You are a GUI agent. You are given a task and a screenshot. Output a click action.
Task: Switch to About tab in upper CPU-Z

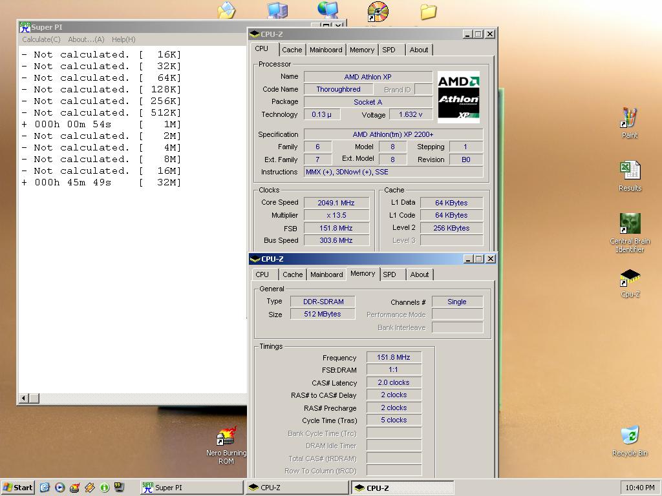coord(419,50)
